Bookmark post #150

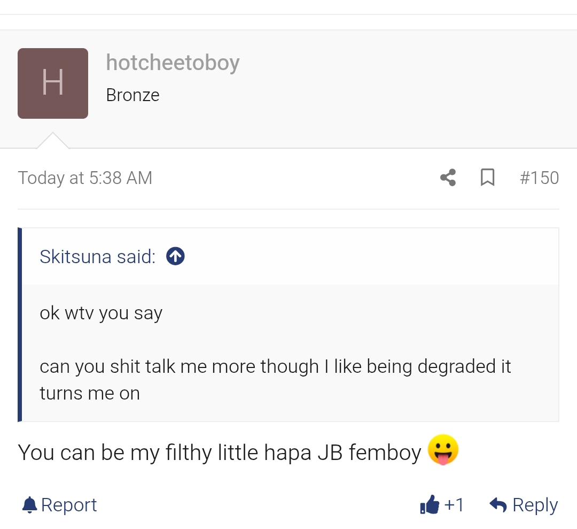click(x=487, y=178)
